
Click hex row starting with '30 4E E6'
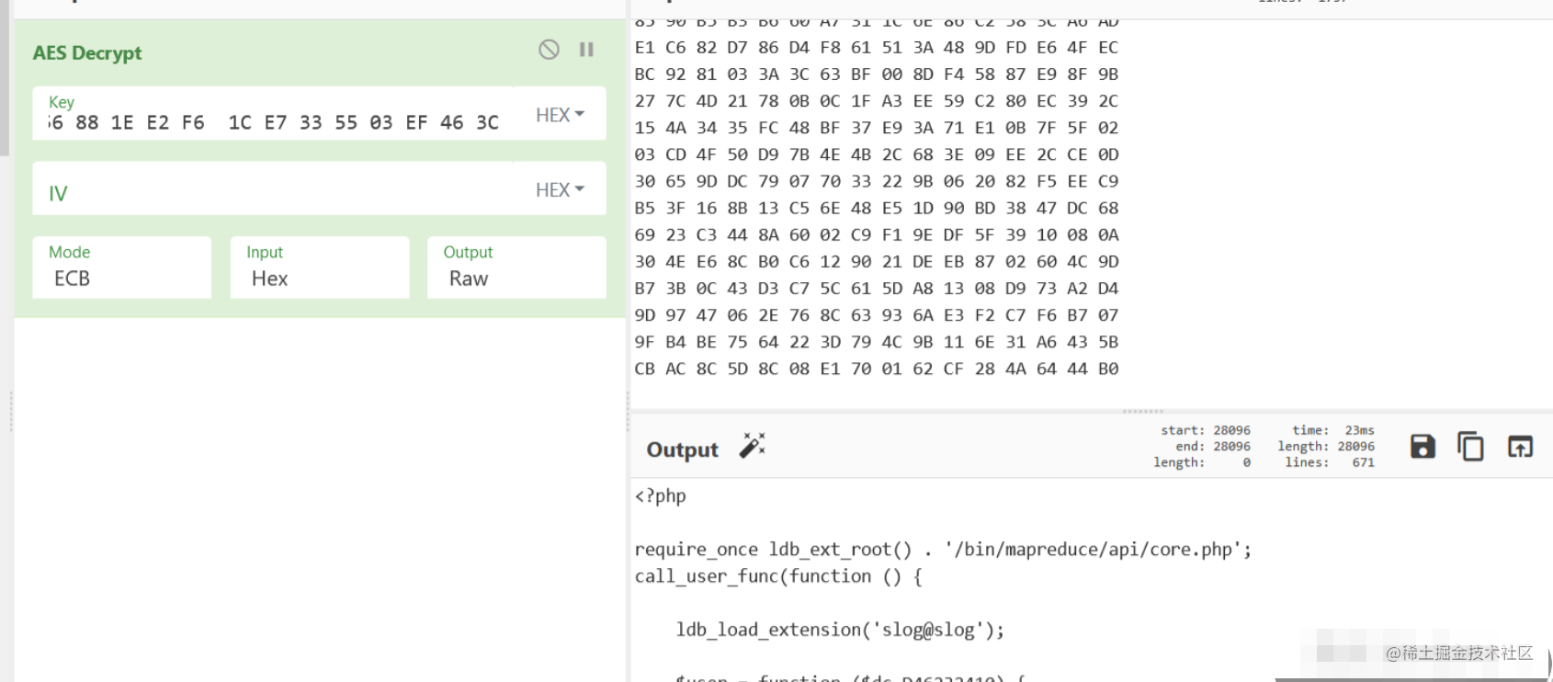coord(877,262)
